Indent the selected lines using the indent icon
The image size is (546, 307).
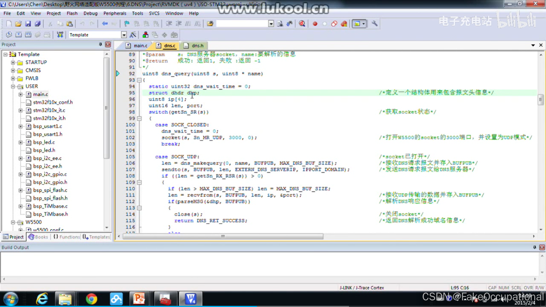pyautogui.click(x=169, y=24)
